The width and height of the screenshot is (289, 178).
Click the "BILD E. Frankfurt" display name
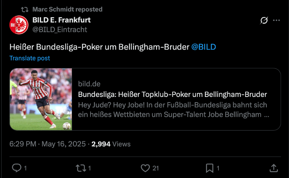click(x=61, y=20)
